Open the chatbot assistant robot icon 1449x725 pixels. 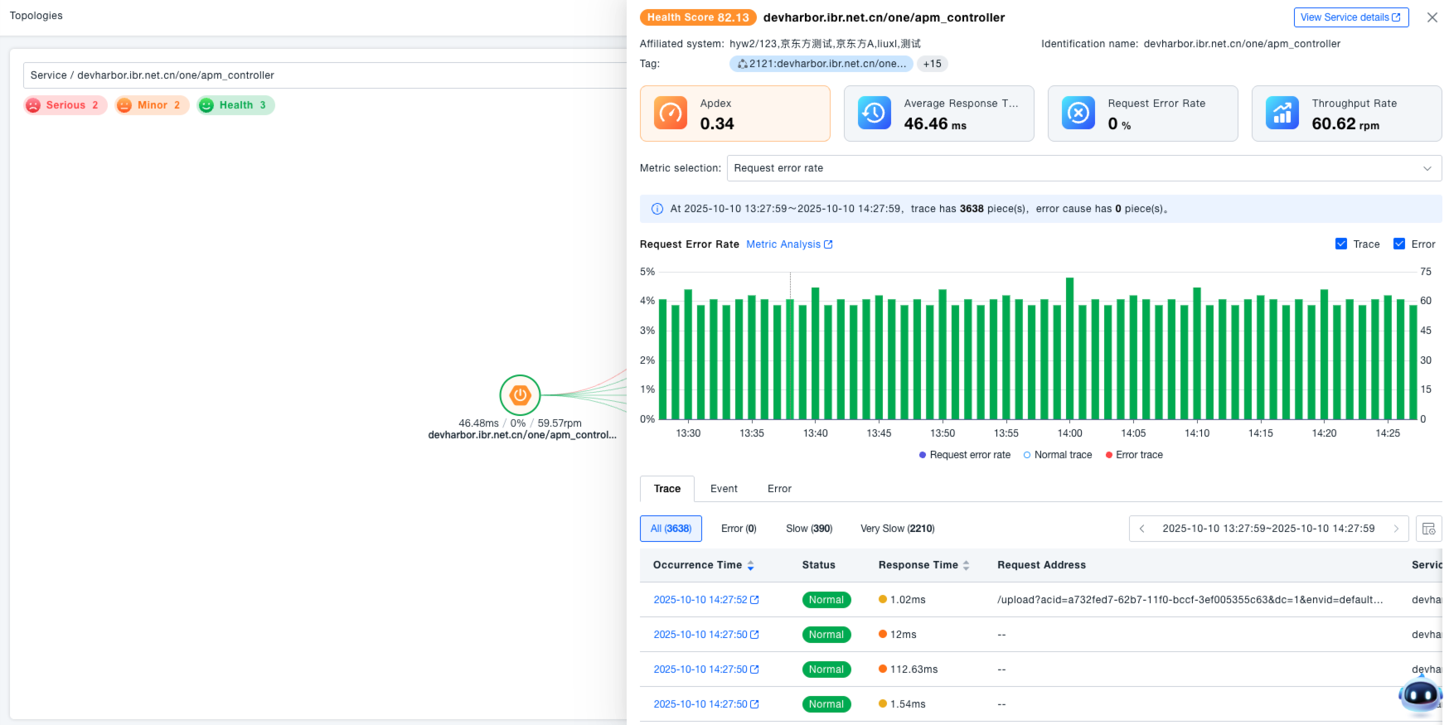pyautogui.click(x=1420, y=694)
